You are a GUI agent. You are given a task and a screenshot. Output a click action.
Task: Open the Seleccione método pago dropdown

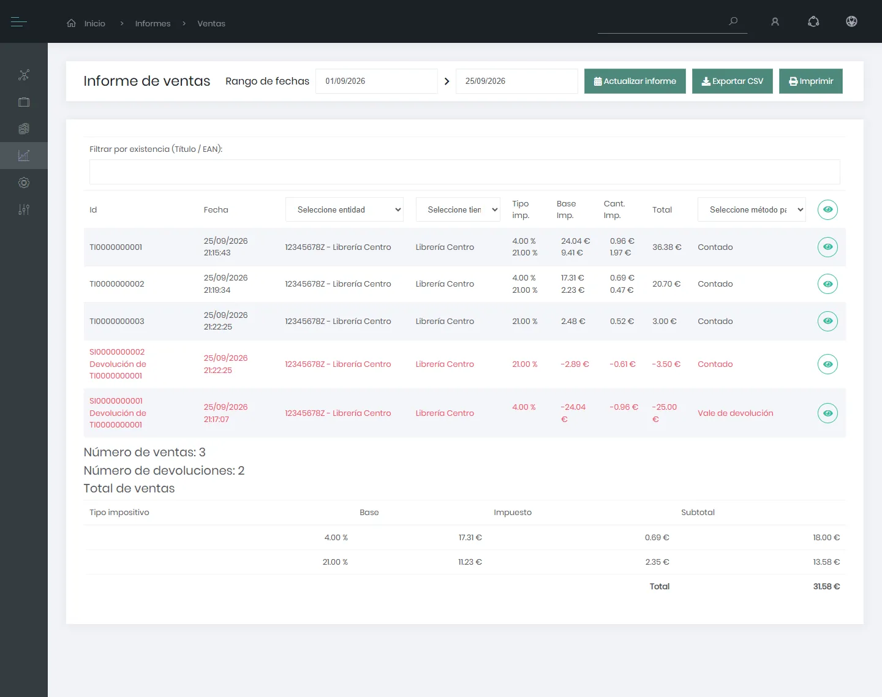(x=752, y=209)
